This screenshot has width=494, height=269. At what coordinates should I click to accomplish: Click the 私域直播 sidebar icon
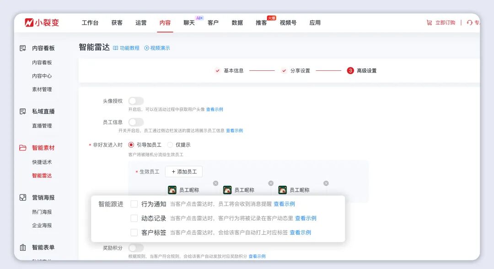(21, 111)
